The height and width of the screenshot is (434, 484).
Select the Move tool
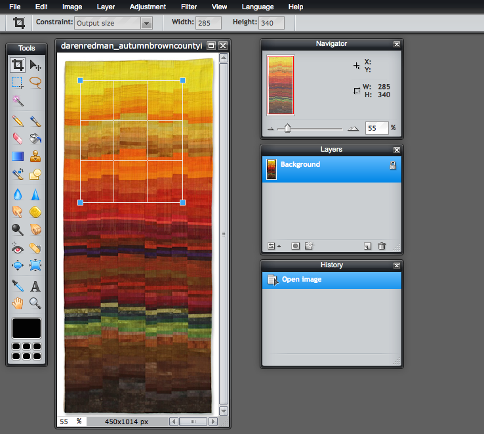(x=35, y=65)
